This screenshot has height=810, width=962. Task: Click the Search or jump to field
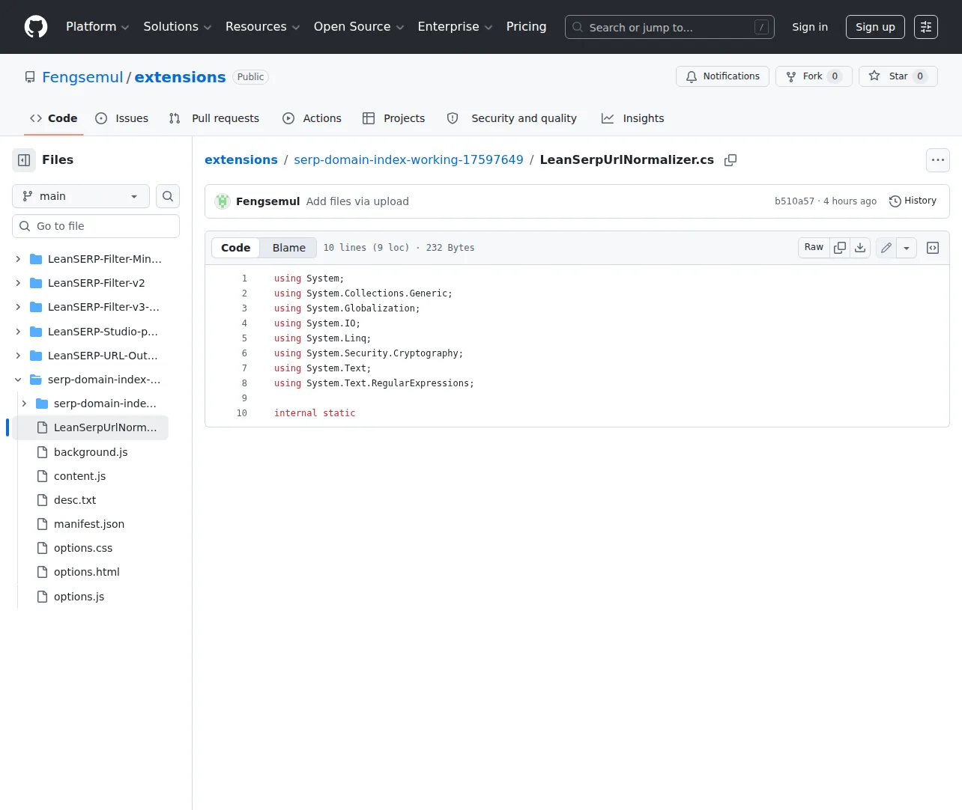click(x=670, y=28)
